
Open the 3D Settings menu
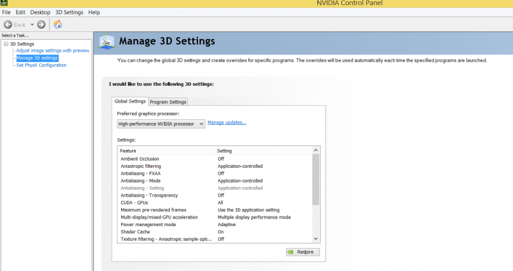tap(69, 12)
